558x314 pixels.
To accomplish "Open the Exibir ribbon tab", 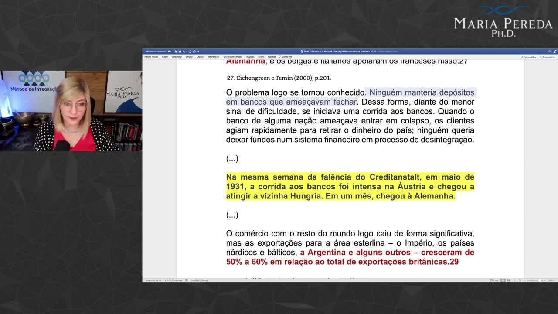I will point(261,57).
